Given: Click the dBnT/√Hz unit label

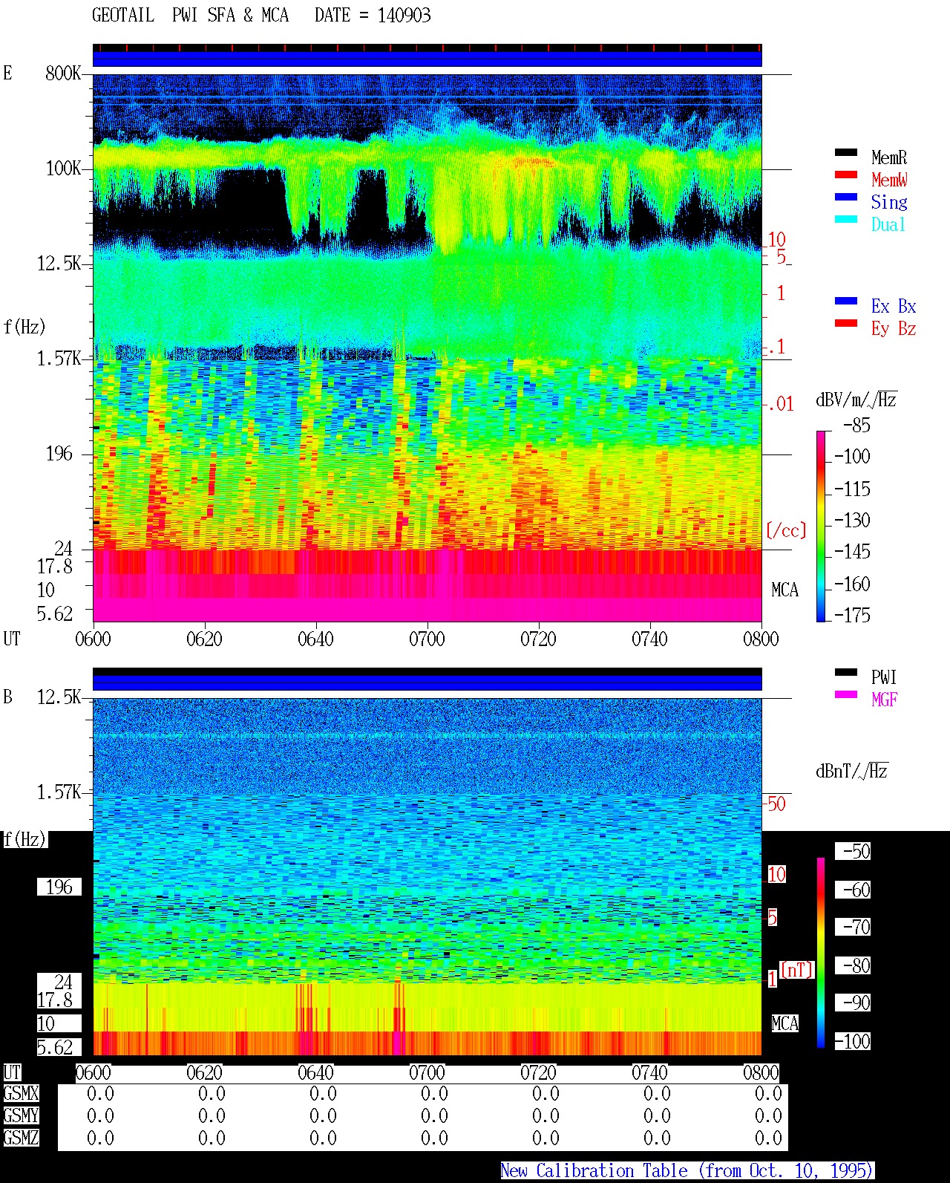Looking at the screenshot, I should (852, 772).
